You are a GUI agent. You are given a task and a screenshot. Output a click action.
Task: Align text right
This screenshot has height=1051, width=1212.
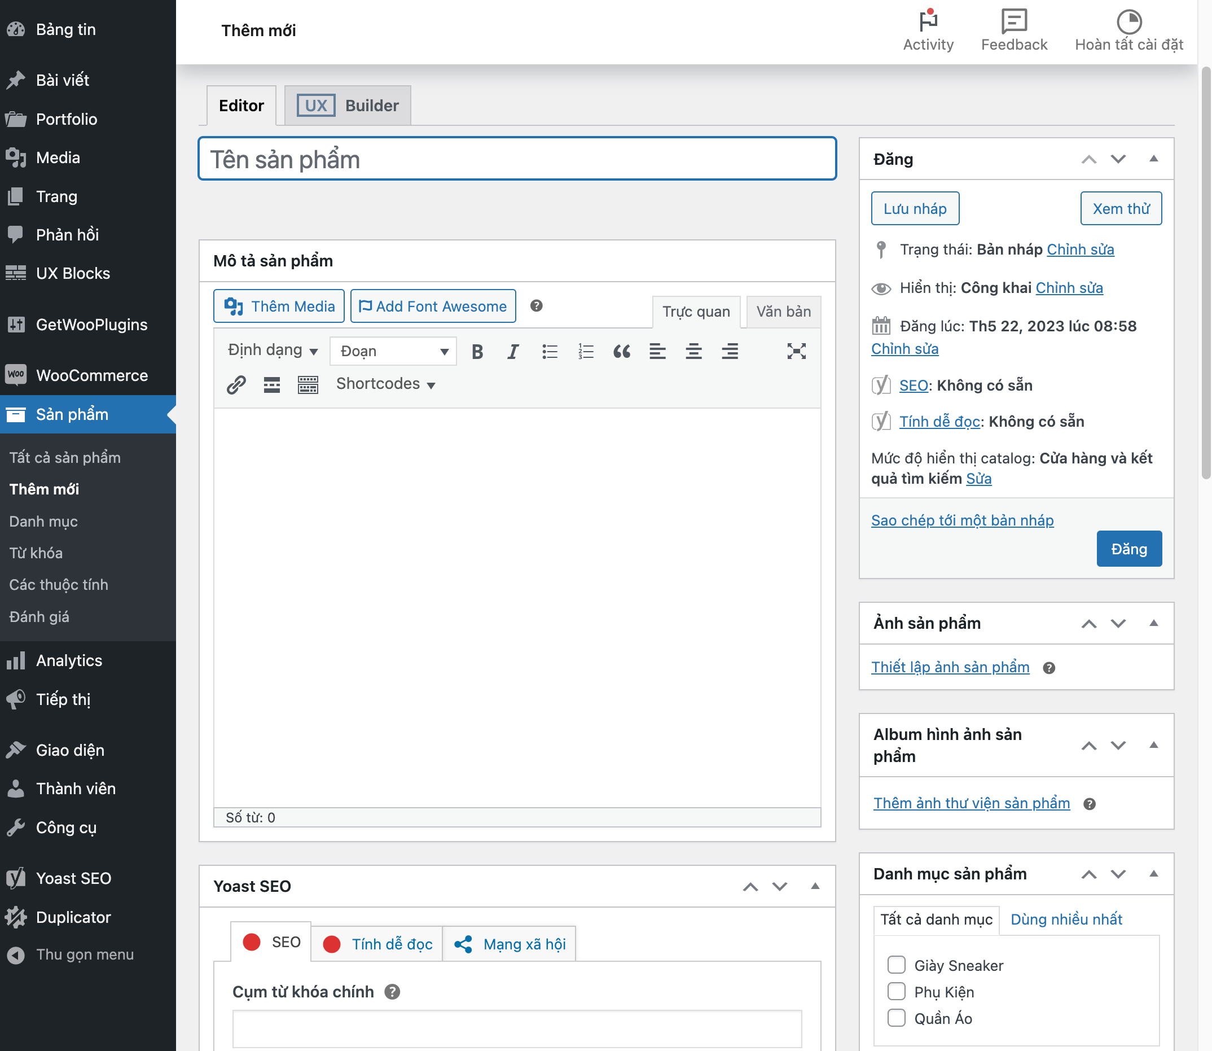[x=730, y=351]
